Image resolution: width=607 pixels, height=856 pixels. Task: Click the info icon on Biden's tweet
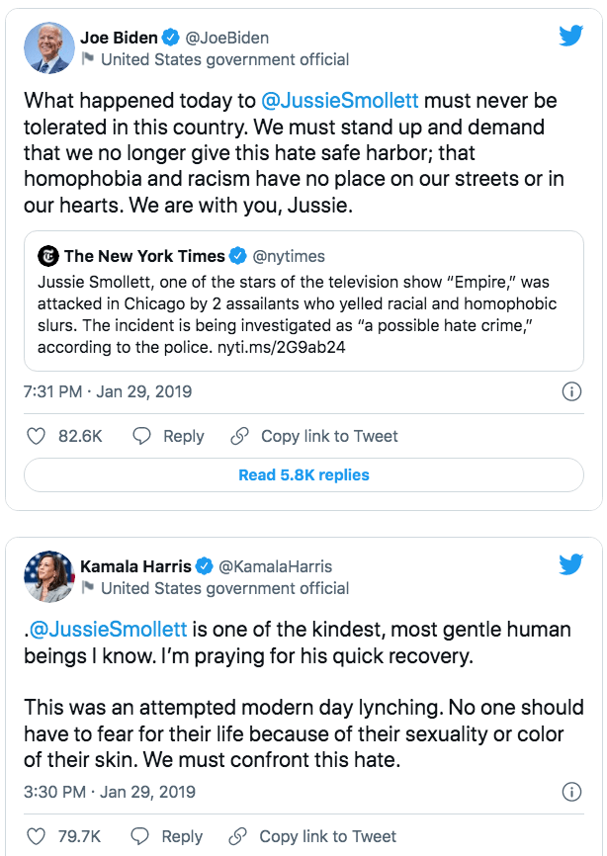(x=570, y=391)
